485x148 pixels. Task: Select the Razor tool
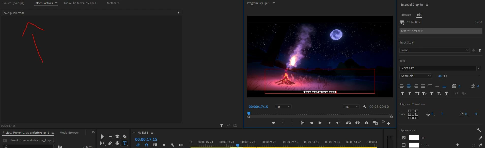point(125,136)
